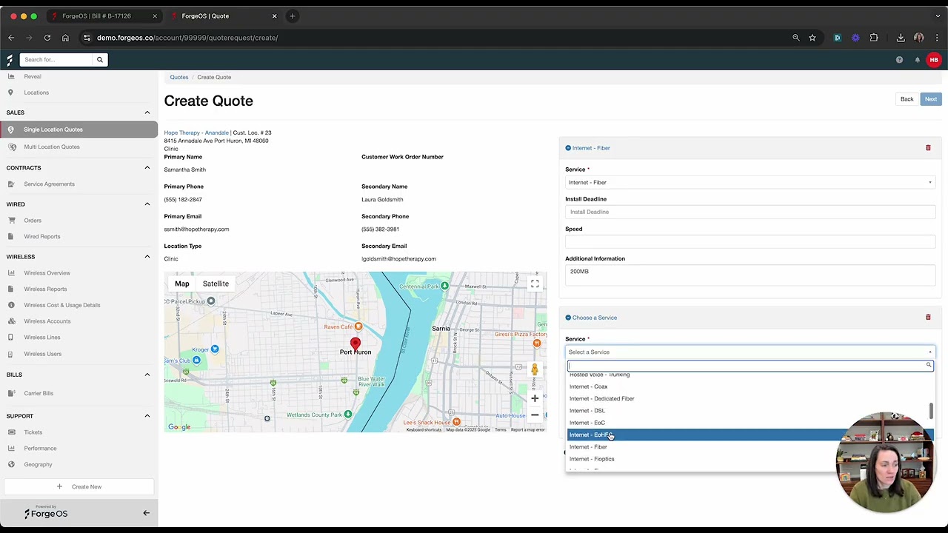Image resolution: width=948 pixels, height=533 pixels.
Task: Open the help question mark icon
Action: coord(899,60)
